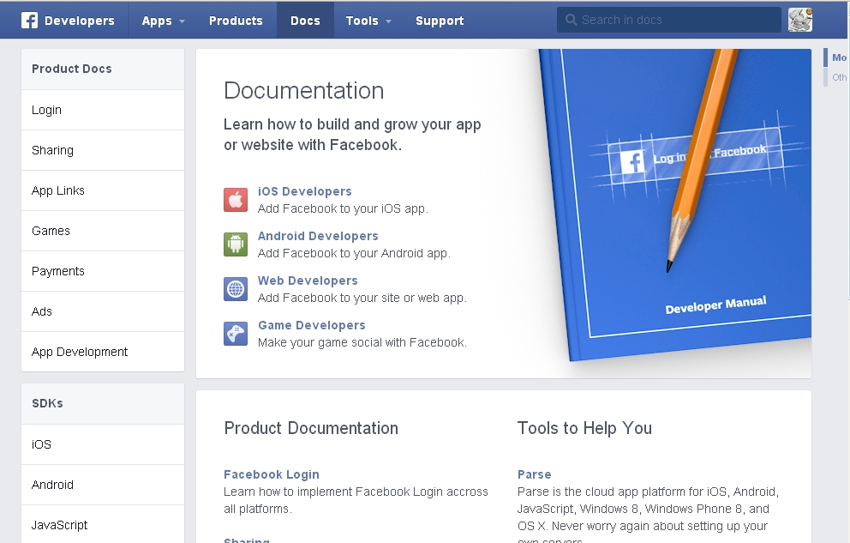Viewport: 850px width, 543px height.
Task: Switch to the Docs tab
Action: coord(305,21)
